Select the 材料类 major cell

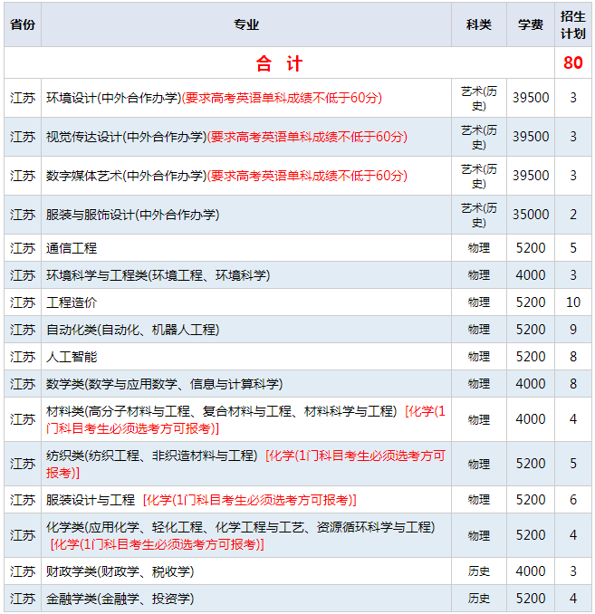tap(246, 419)
